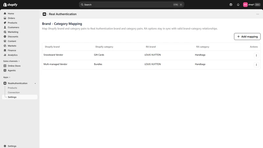Open actions menu for Snowboard Vendor row
The width and height of the screenshot is (263, 148).
click(x=256, y=55)
